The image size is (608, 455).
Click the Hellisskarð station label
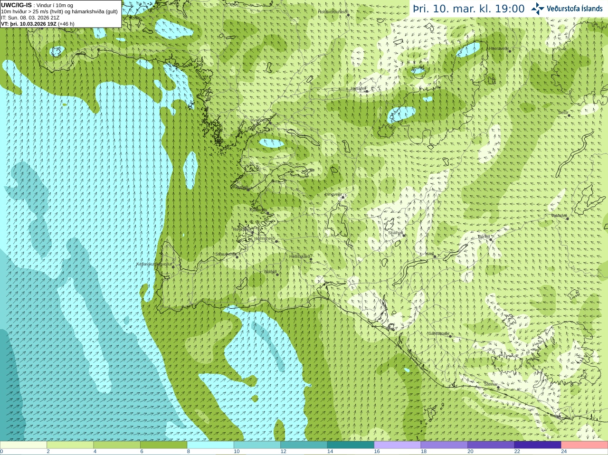[x=300, y=256]
